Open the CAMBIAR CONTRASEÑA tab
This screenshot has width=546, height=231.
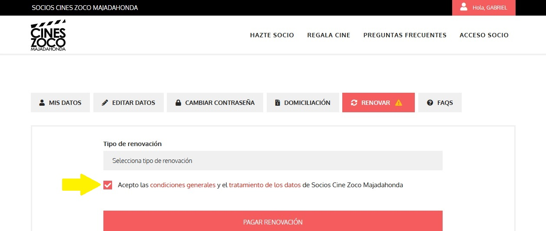point(215,103)
